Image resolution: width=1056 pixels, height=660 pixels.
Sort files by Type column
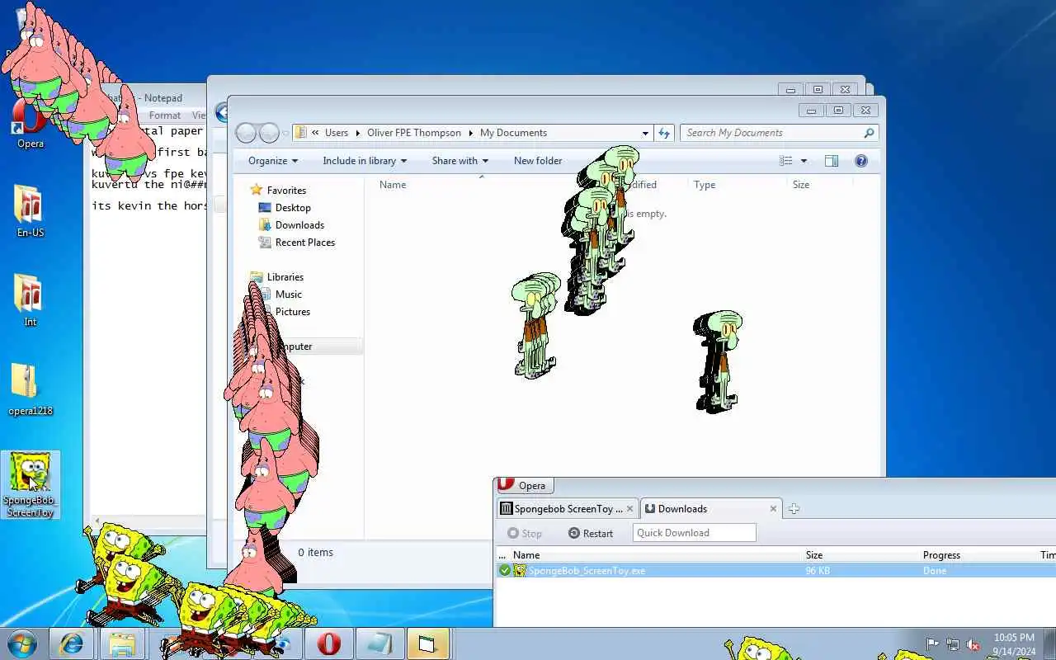tap(705, 185)
